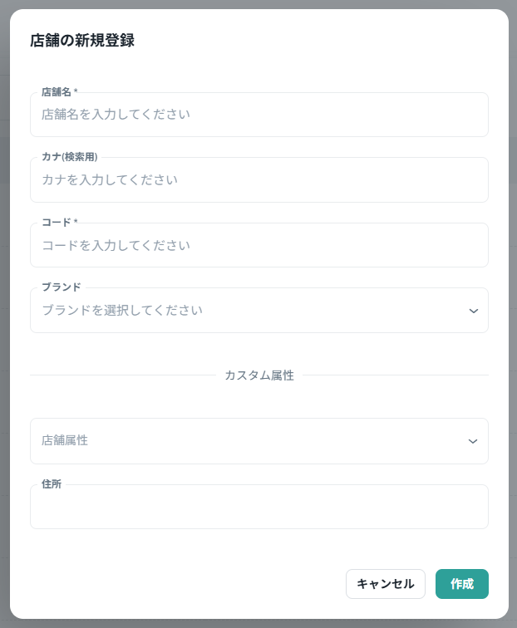This screenshot has width=517, height=628.
Task: Click the 店舗の新規登録 dialog title
Action: pyautogui.click(x=82, y=41)
